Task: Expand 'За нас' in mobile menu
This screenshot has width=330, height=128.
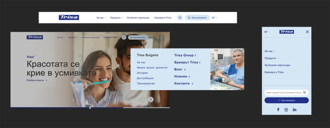Action: (270, 51)
